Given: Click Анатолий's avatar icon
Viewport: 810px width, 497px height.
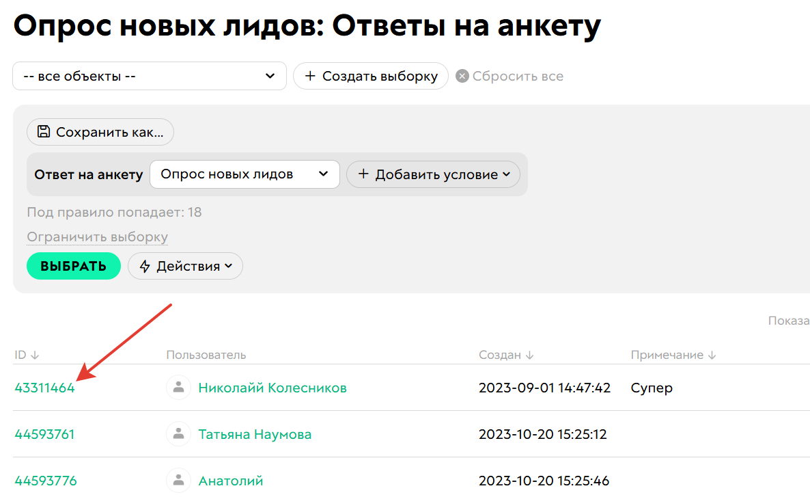Looking at the screenshot, I should point(178,481).
